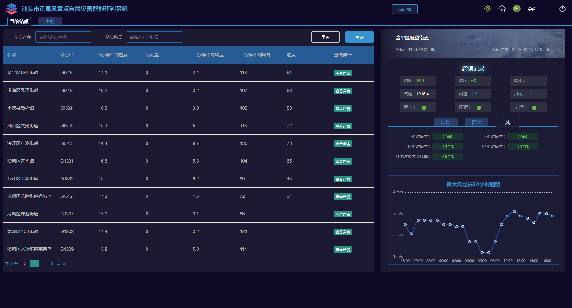The height and width of the screenshot is (308, 572).
Task: Open the 温度 chart tab
Action: tap(445, 122)
